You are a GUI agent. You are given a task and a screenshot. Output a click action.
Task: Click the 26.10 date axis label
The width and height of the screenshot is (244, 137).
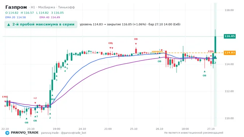tap(159, 129)
